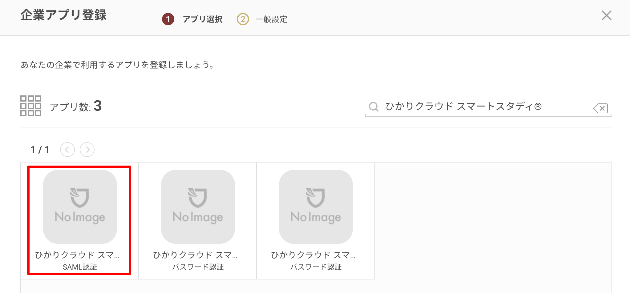Close the 企業アプリ登録 dialog
Image resolution: width=630 pixels, height=293 pixels.
tap(606, 15)
